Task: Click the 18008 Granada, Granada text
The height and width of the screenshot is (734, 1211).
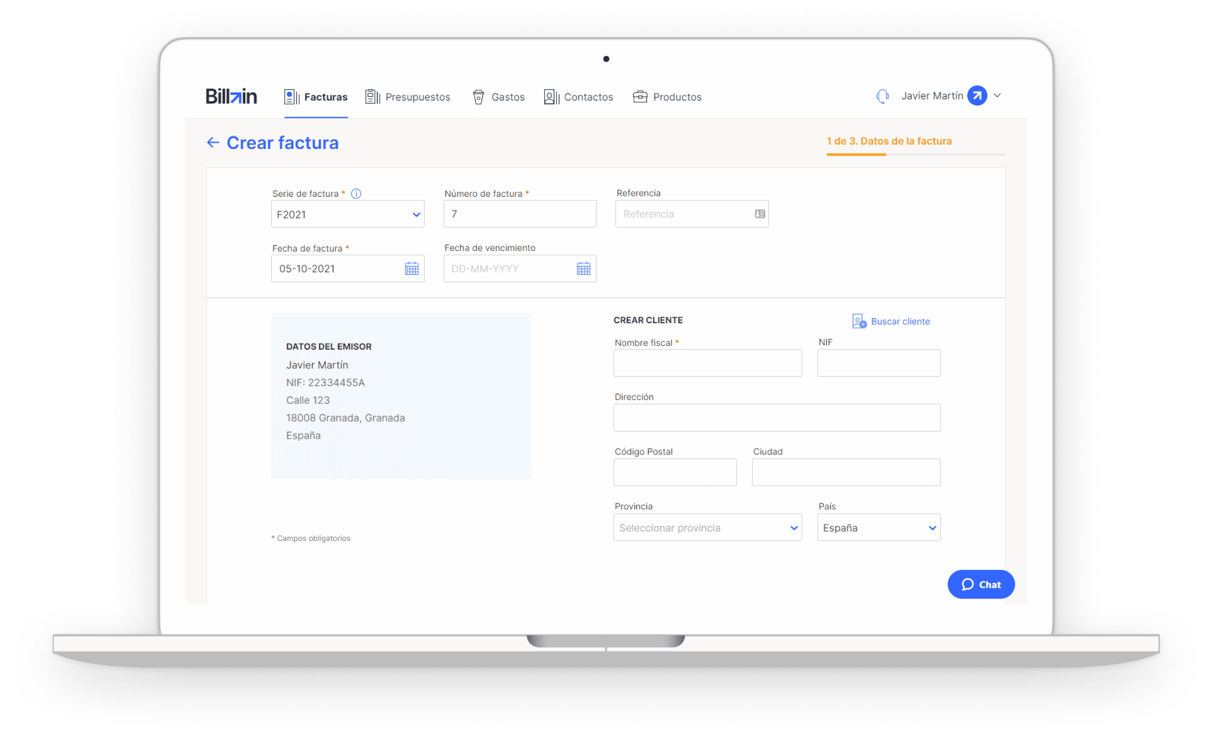Action: (x=345, y=418)
